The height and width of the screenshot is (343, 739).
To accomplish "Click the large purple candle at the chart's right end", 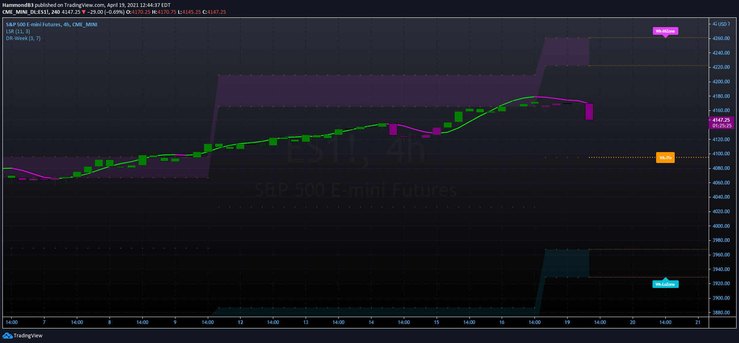I will [589, 112].
